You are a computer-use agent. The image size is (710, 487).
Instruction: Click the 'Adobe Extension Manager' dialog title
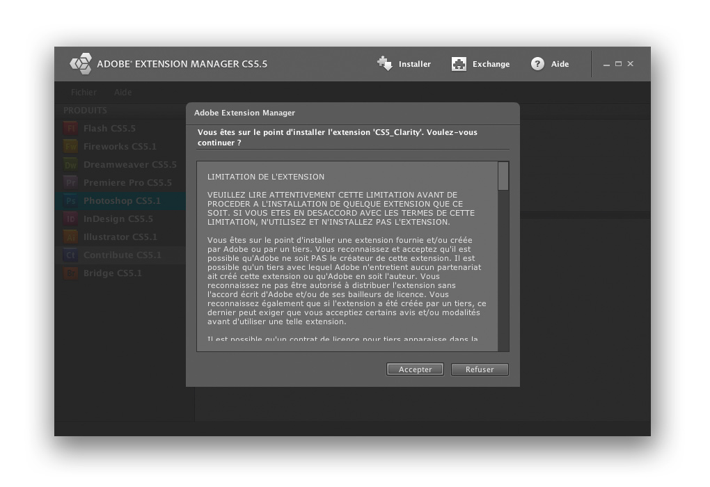pyautogui.click(x=244, y=113)
